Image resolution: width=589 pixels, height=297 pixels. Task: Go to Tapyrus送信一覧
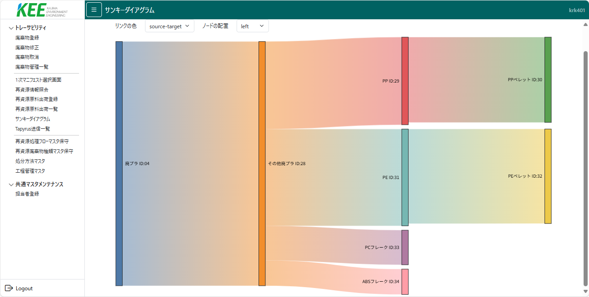(x=32, y=129)
